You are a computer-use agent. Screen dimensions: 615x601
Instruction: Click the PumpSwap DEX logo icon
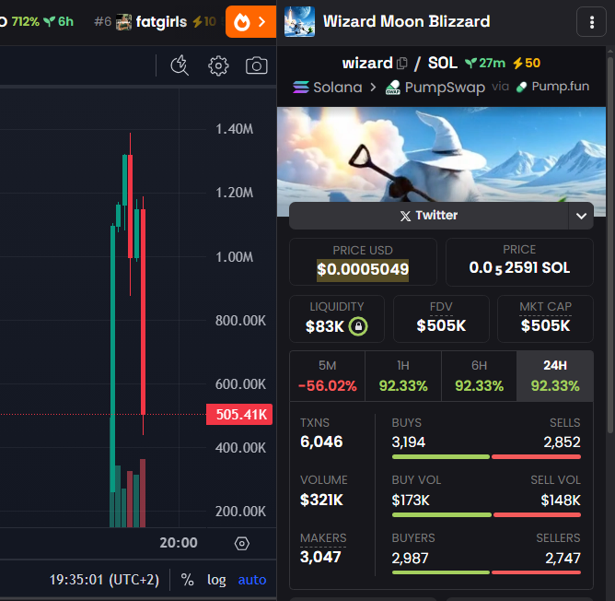coord(393,88)
